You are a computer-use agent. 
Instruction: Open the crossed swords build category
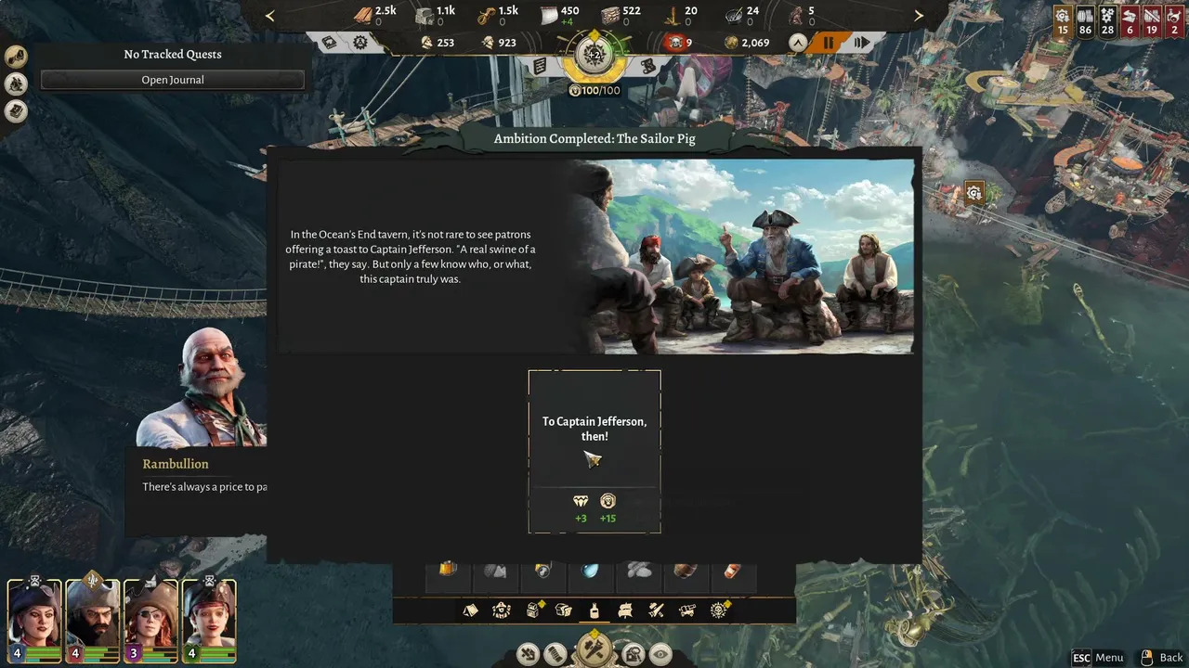pyautogui.click(x=656, y=610)
